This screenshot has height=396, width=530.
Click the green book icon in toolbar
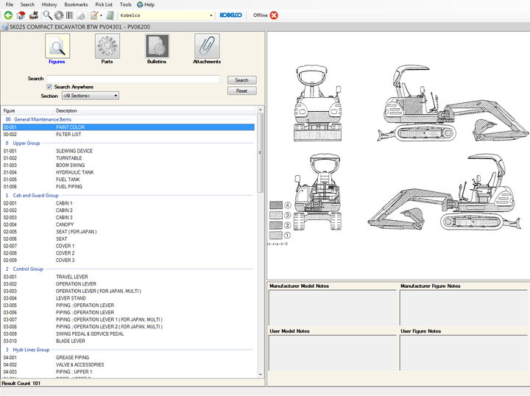click(110, 15)
